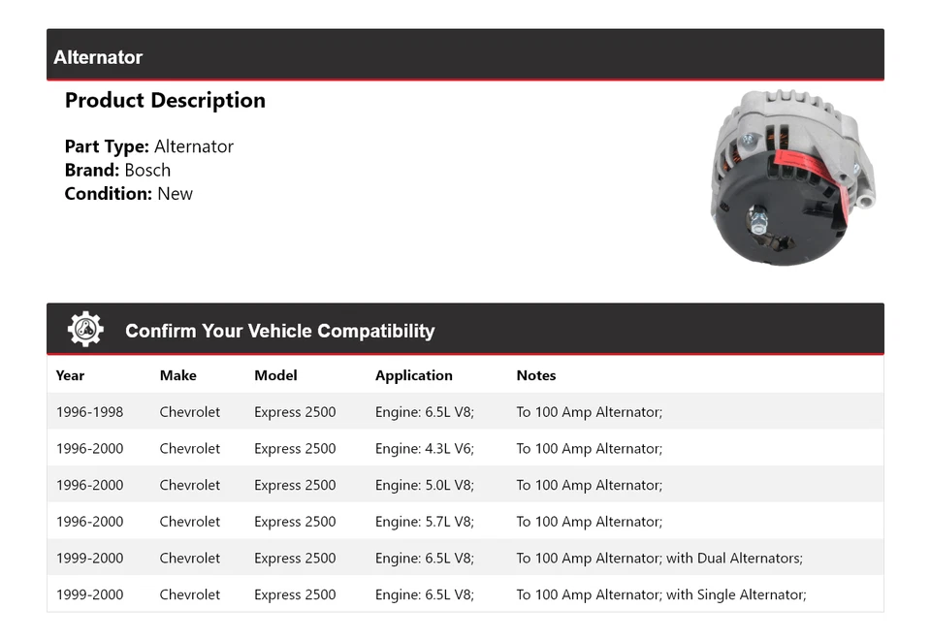Select the Make column header
This screenshot has height=641, width=931.
[178, 375]
